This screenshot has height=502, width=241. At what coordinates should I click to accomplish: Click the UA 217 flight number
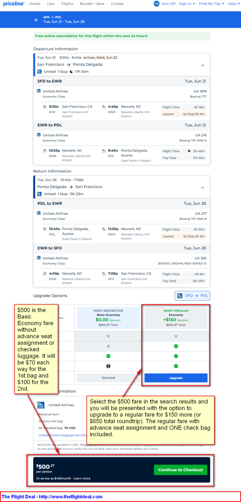[201, 213]
